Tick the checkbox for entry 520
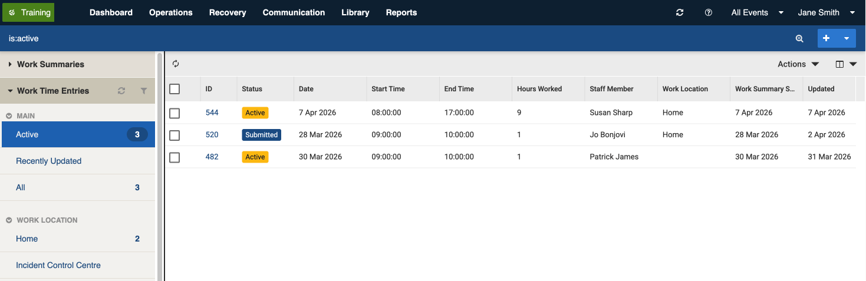 click(174, 135)
